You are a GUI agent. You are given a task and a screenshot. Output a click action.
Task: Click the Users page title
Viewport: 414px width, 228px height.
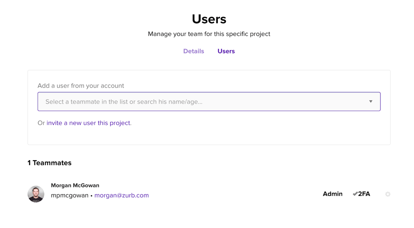click(x=209, y=19)
